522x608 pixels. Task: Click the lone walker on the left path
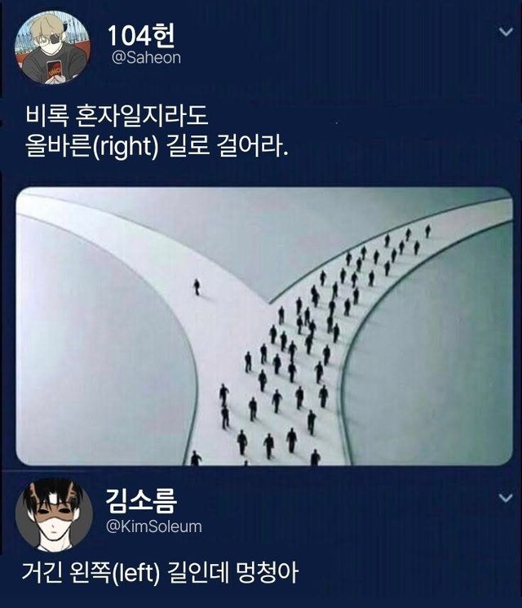(x=197, y=287)
